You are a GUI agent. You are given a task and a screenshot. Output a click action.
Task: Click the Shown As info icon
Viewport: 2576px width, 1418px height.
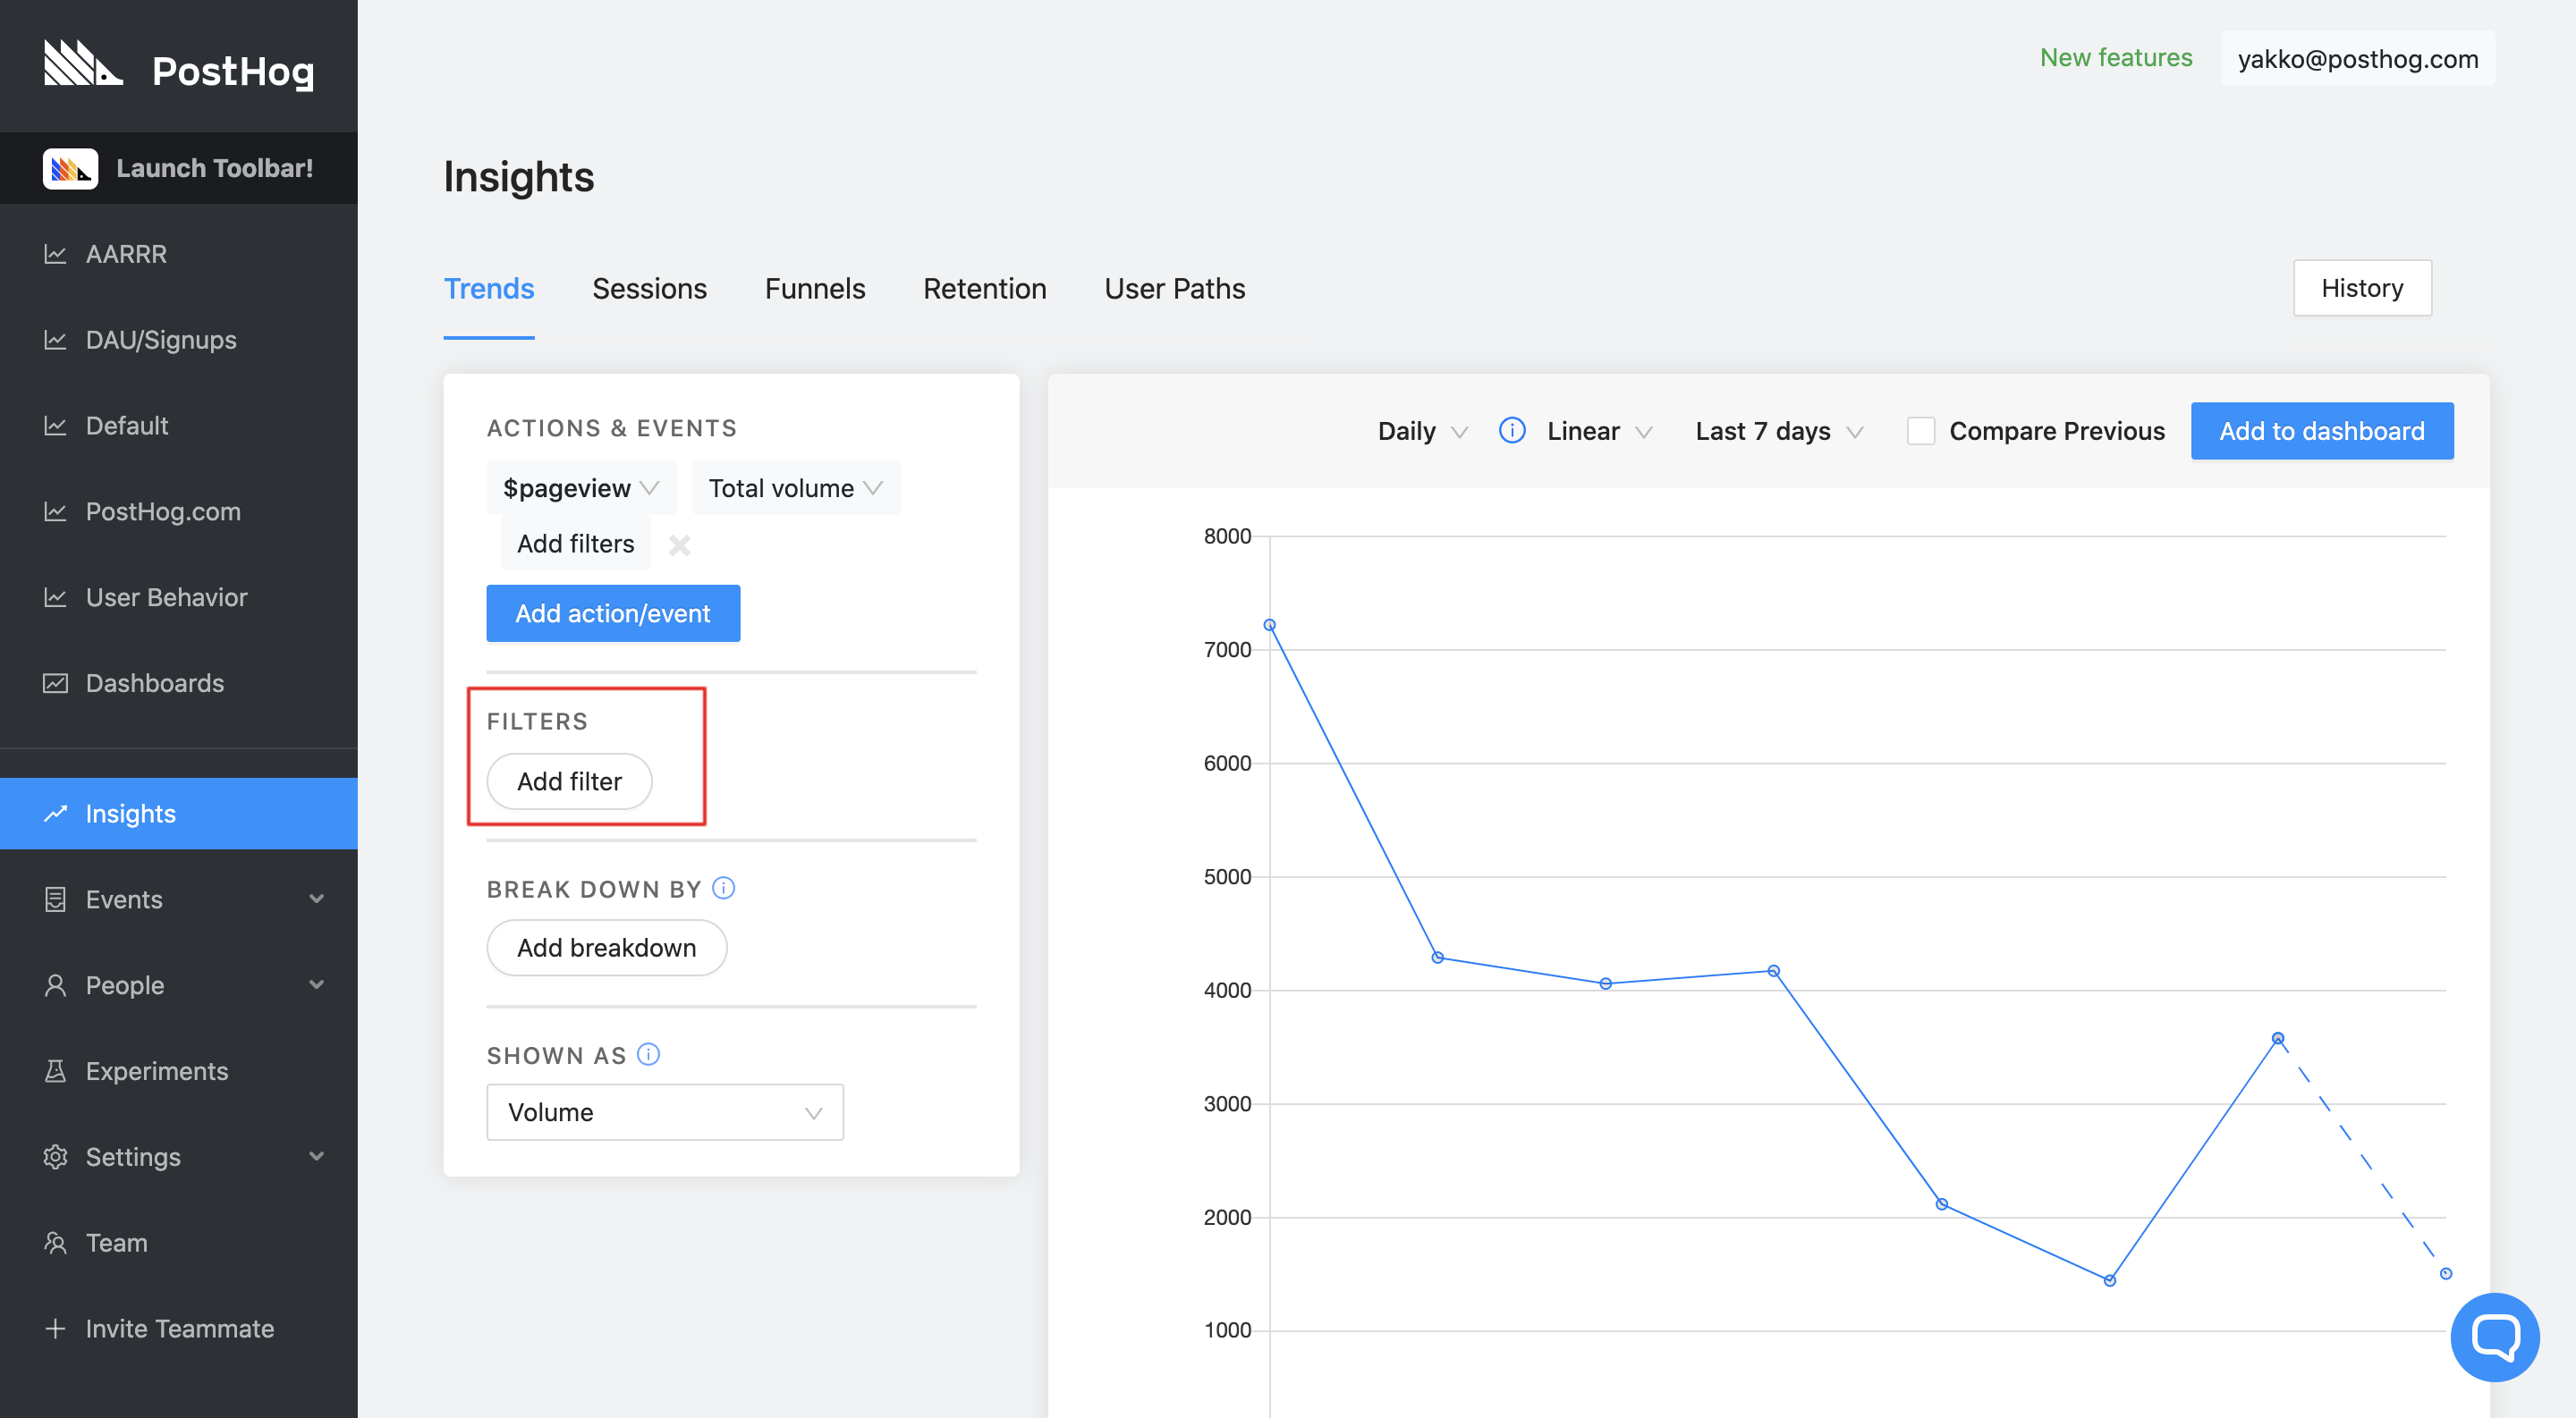648,1054
